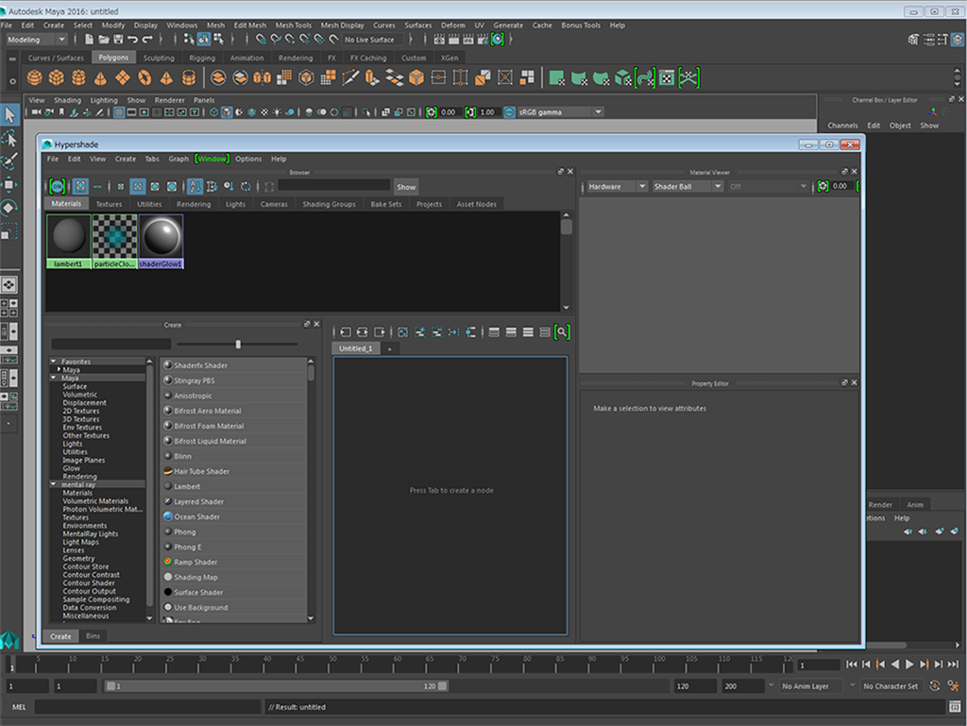Viewport: 967px width, 726px height.
Task: Click the MEL command input field
Action: 148,707
